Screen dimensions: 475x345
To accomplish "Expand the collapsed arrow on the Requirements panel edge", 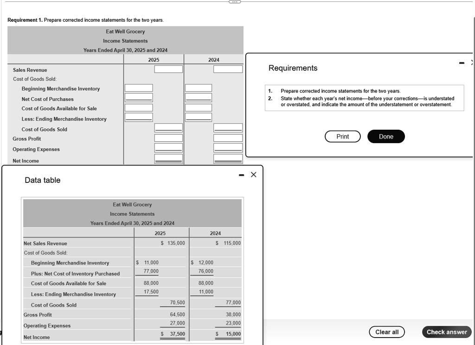I will tap(472, 62).
